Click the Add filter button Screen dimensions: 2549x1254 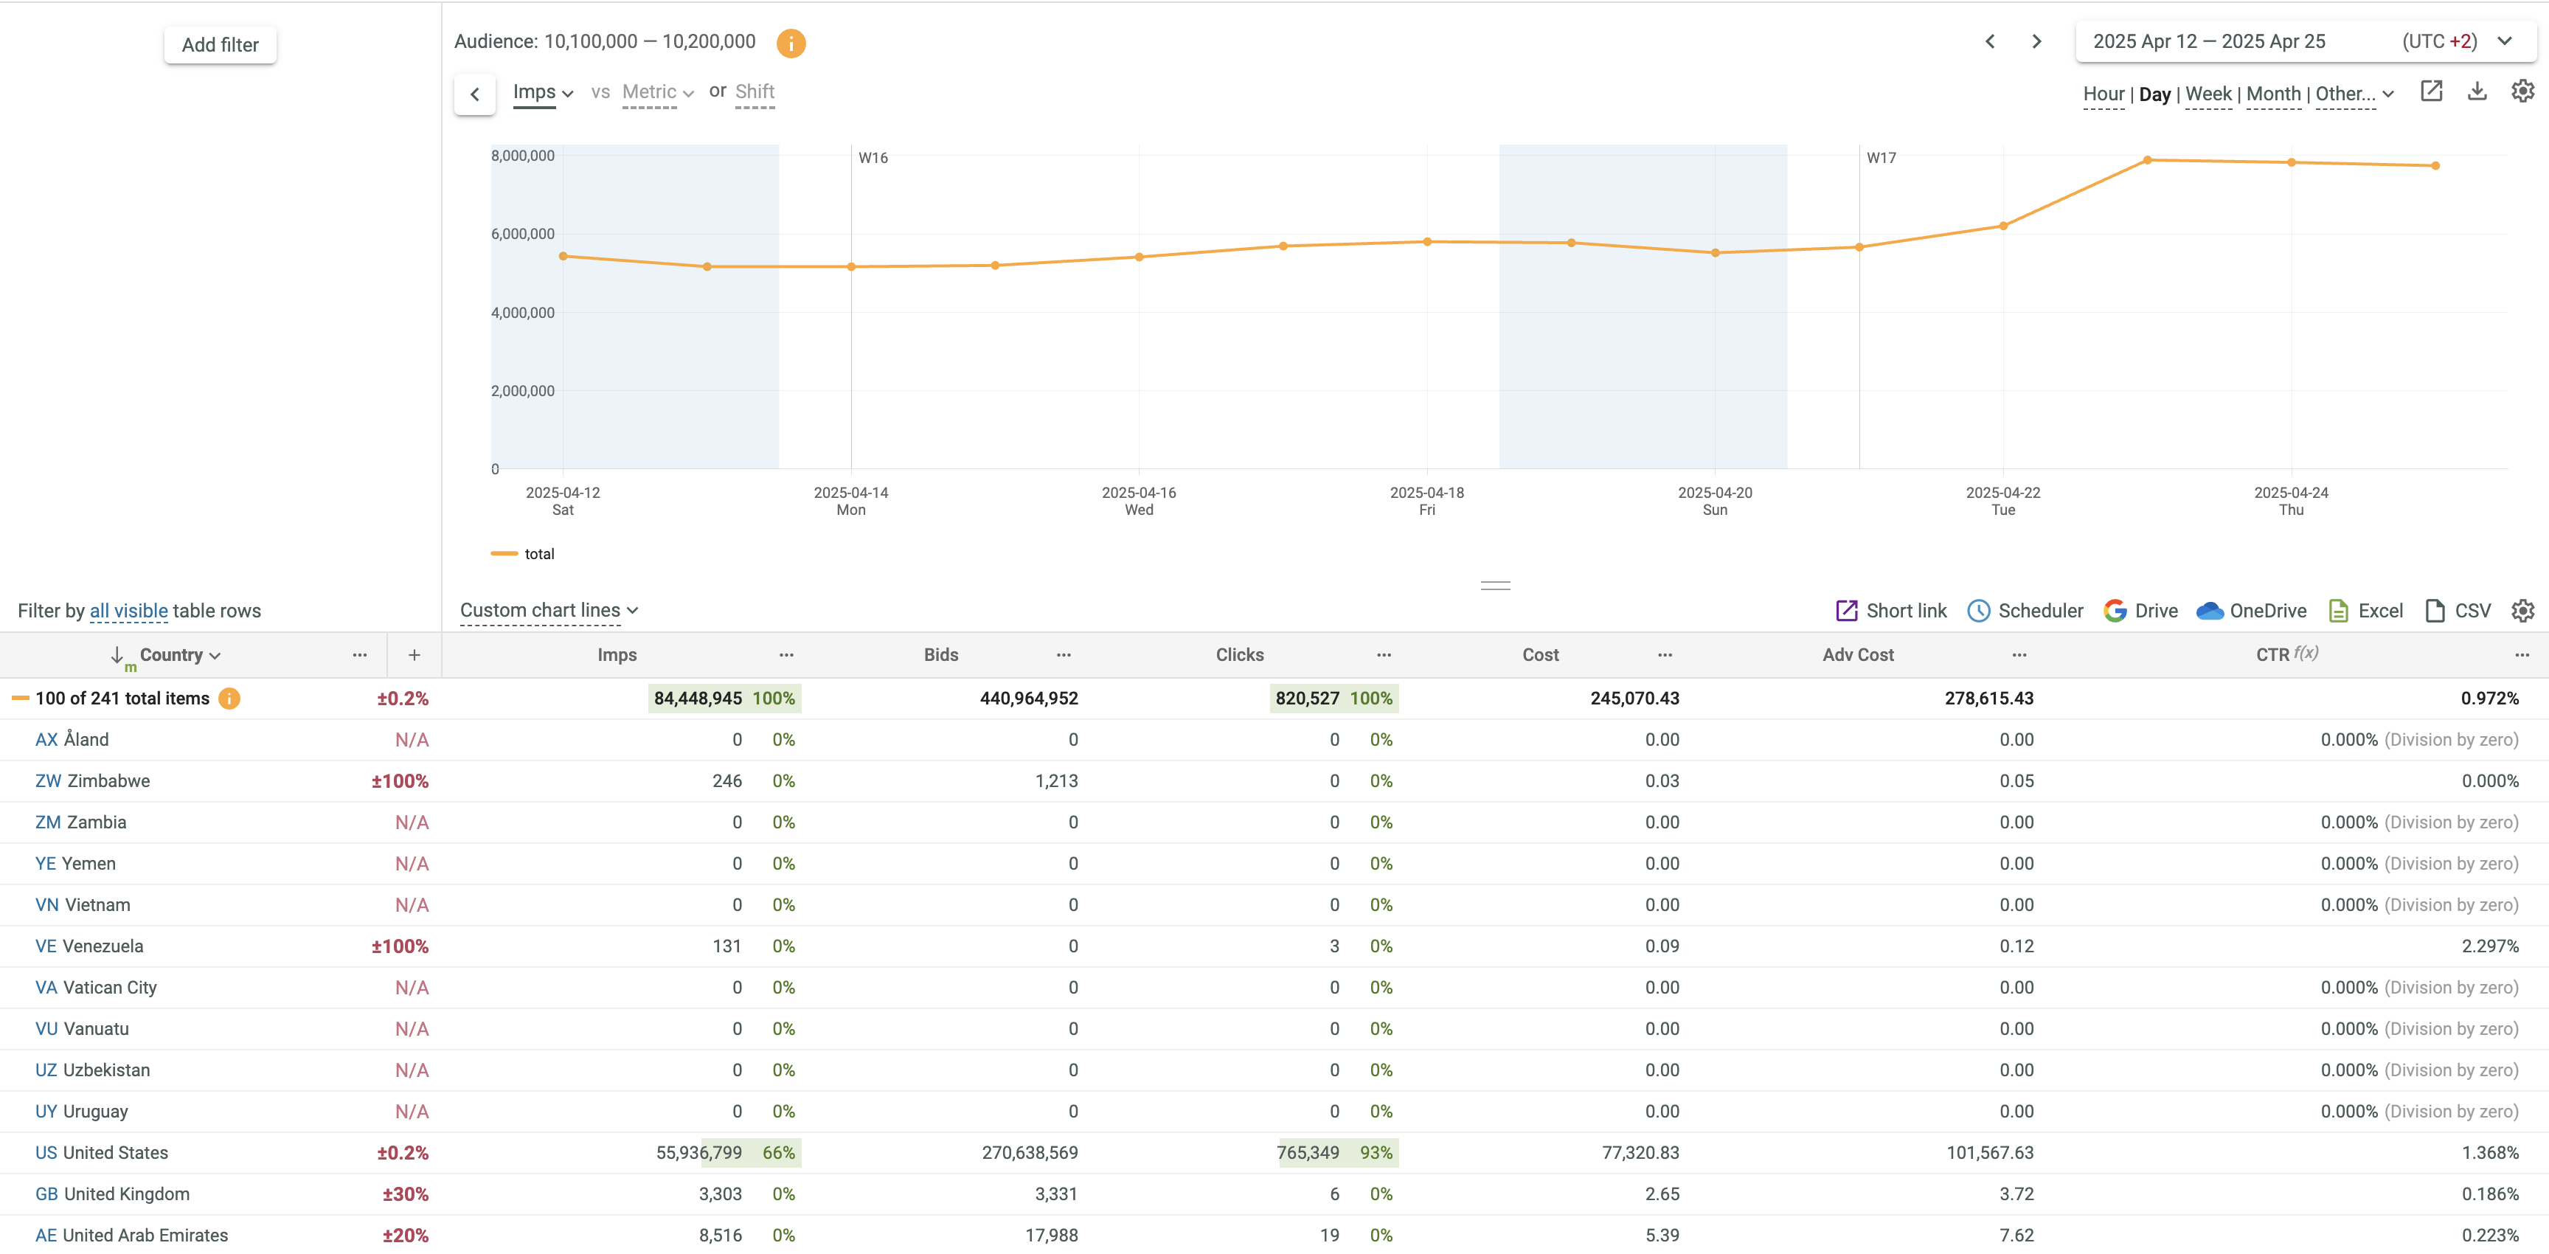click(x=220, y=44)
